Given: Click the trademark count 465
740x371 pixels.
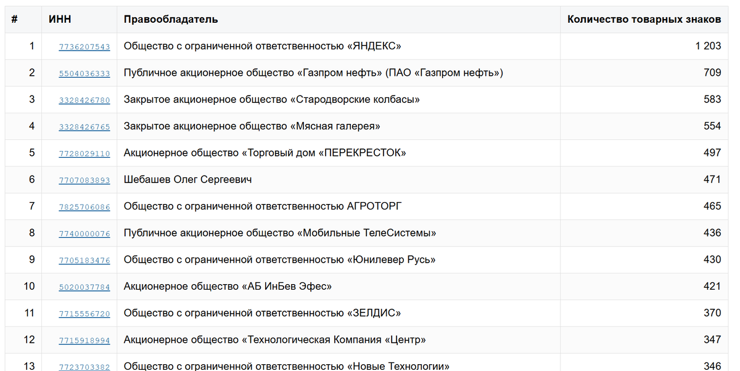Looking at the screenshot, I should point(712,206).
